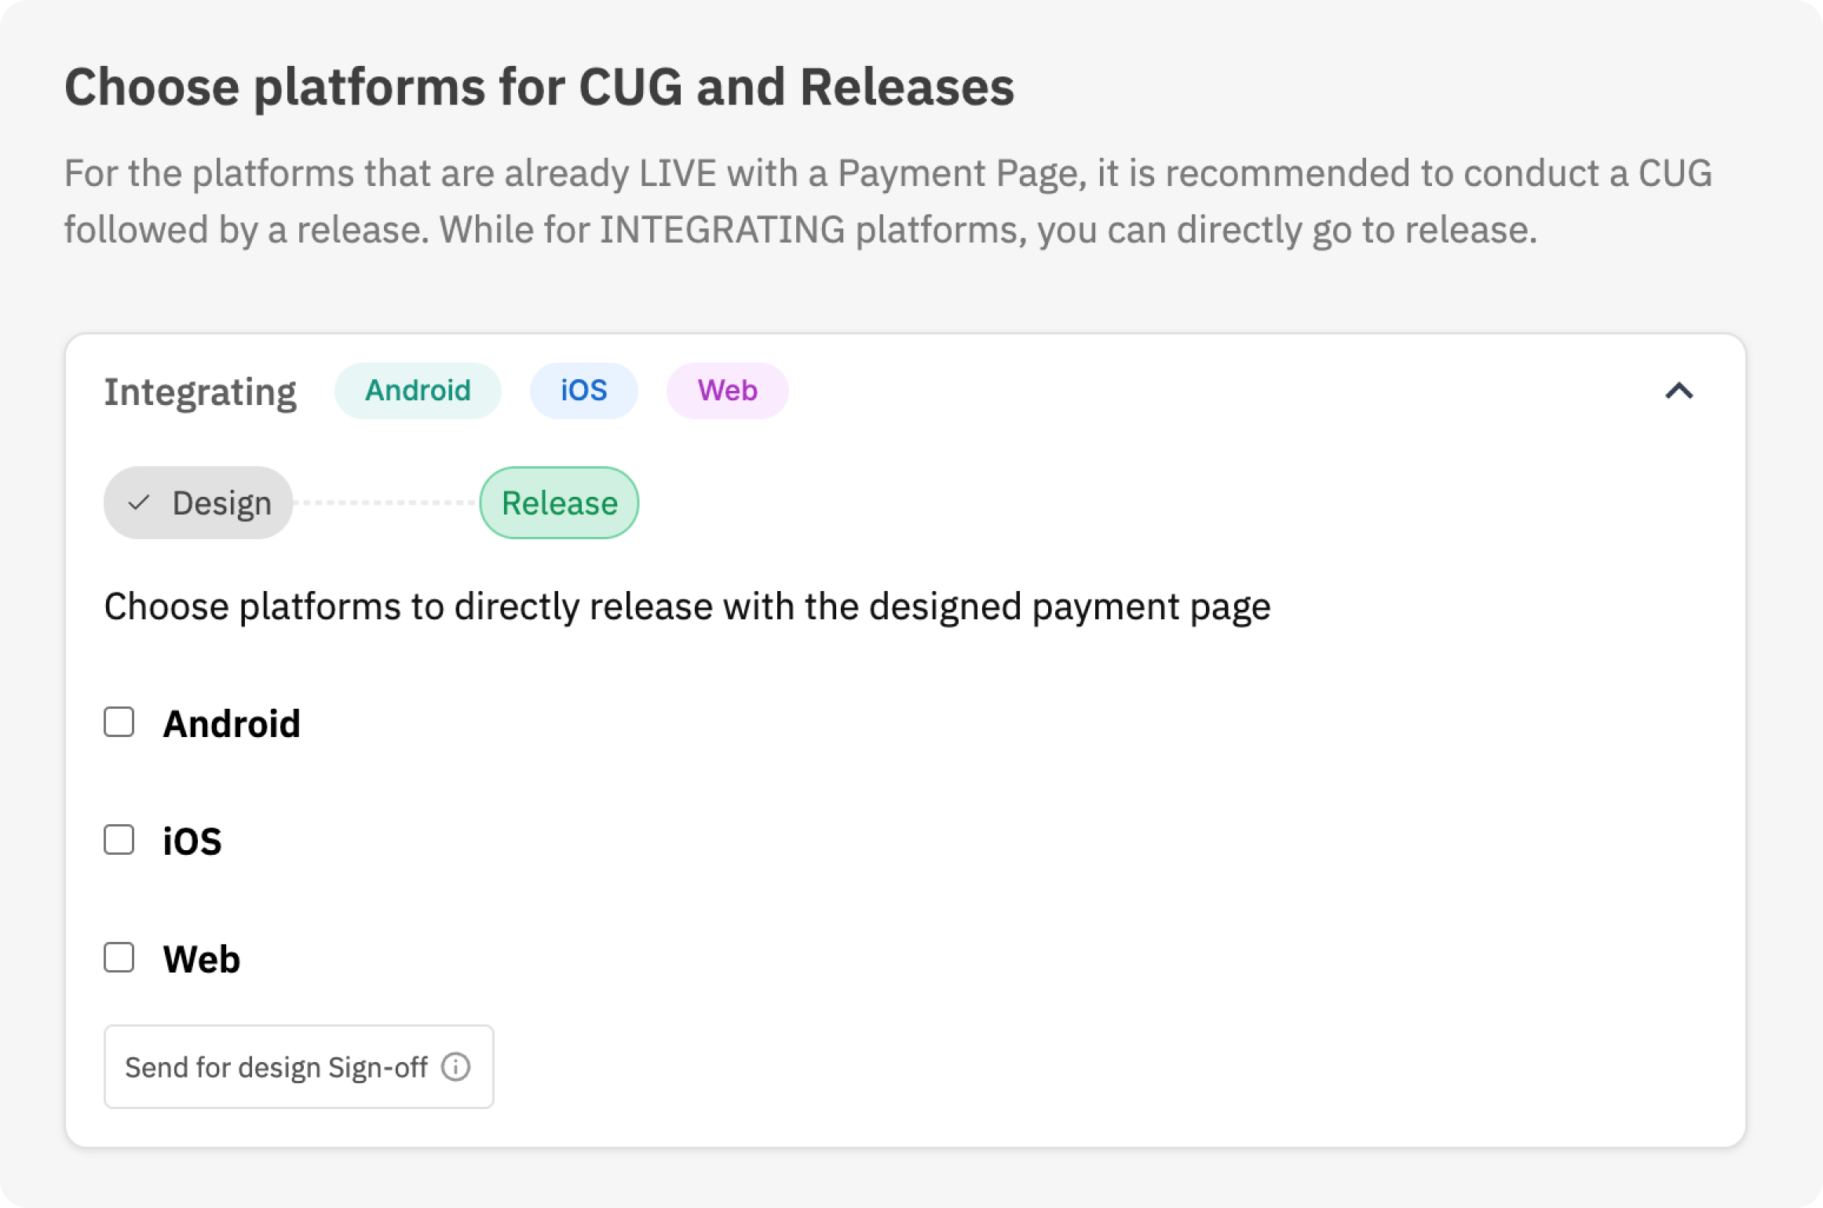Click the Integrating section heading
This screenshot has height=1208, width=1823.
[x=200, y=392]
